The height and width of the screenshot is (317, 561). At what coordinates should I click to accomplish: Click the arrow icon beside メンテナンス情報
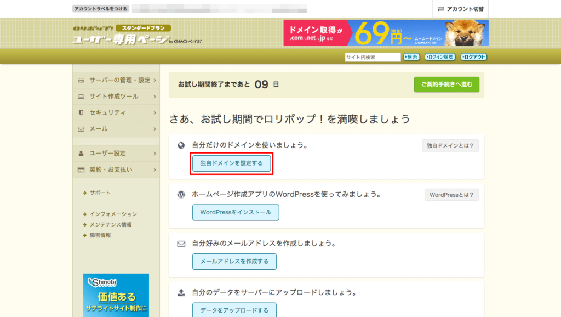click(85, 224)
